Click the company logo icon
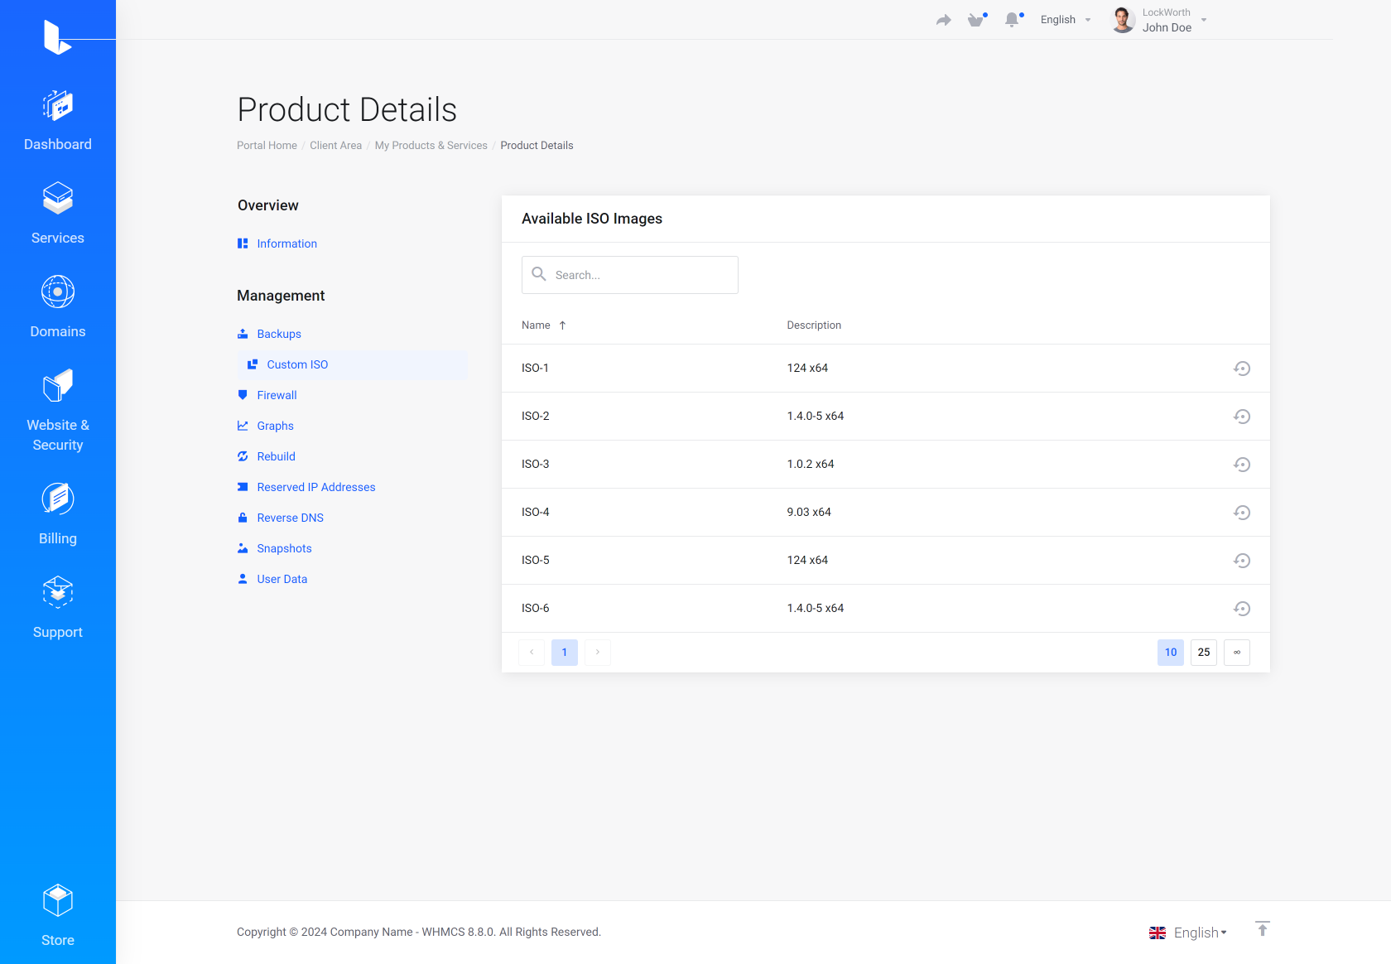This screenshot has height=964, width=1391. 57,37
